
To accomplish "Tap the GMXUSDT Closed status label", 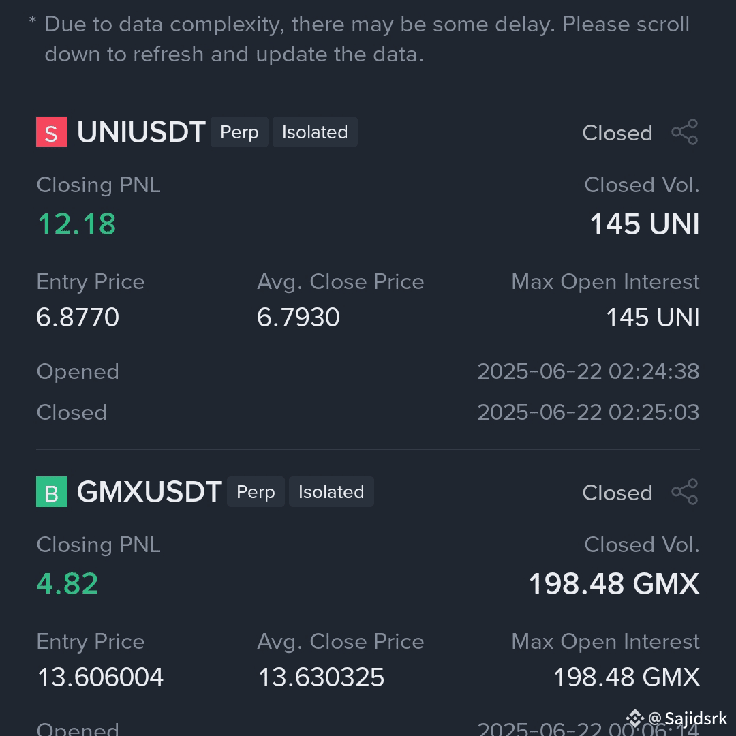I will pos(617,493).
